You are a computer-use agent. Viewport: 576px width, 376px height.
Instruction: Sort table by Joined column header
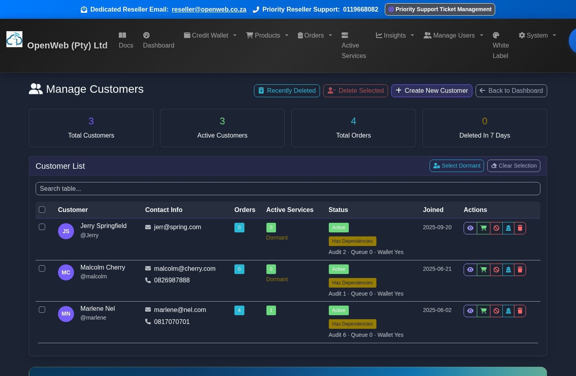433,210
